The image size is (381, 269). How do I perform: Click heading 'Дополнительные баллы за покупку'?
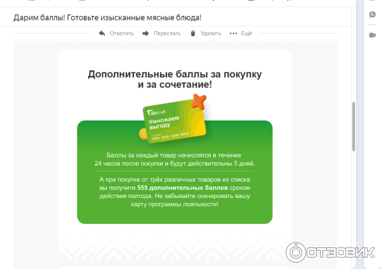(175, 74)
